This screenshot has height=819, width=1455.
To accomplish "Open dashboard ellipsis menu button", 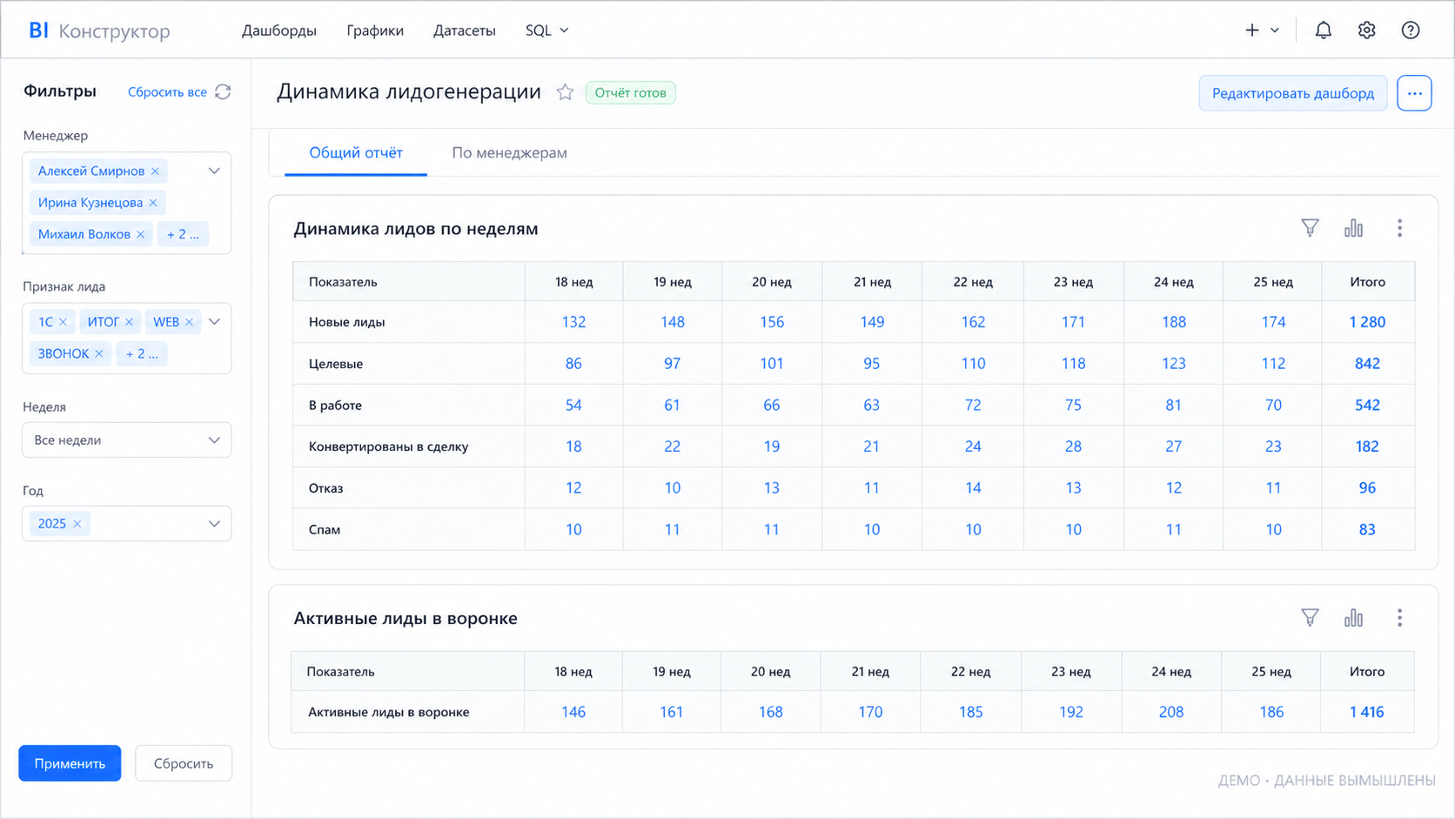I will click(1414, 93).
